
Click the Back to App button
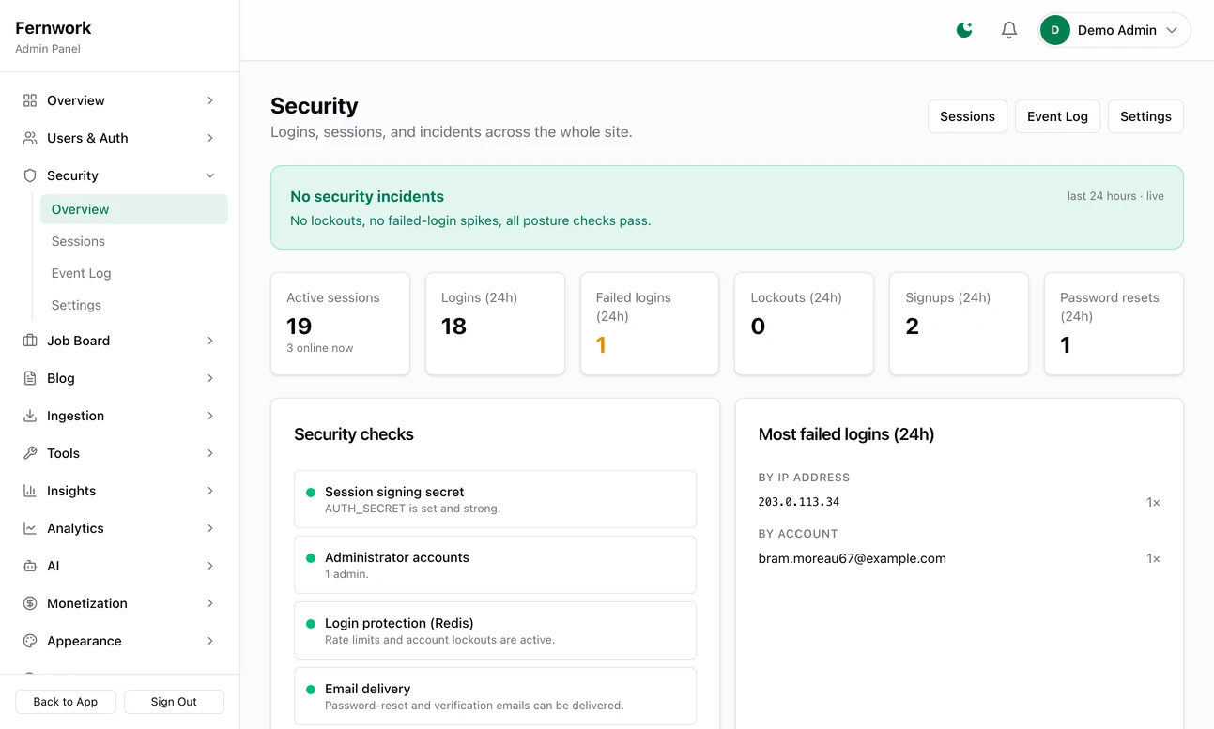click(x=66, y=702)
